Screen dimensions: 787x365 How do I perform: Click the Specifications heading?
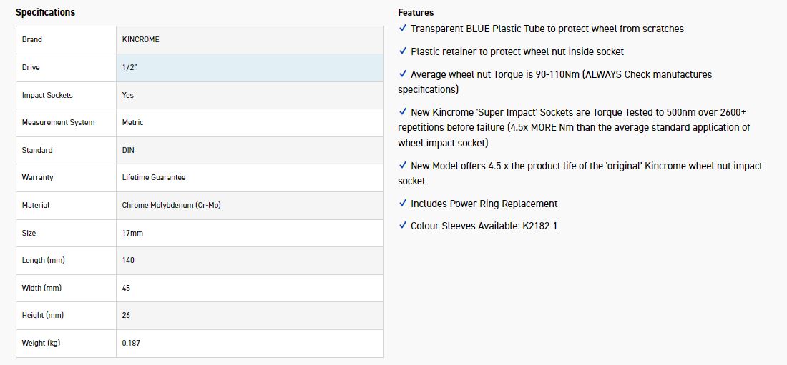tap(45, 12)
